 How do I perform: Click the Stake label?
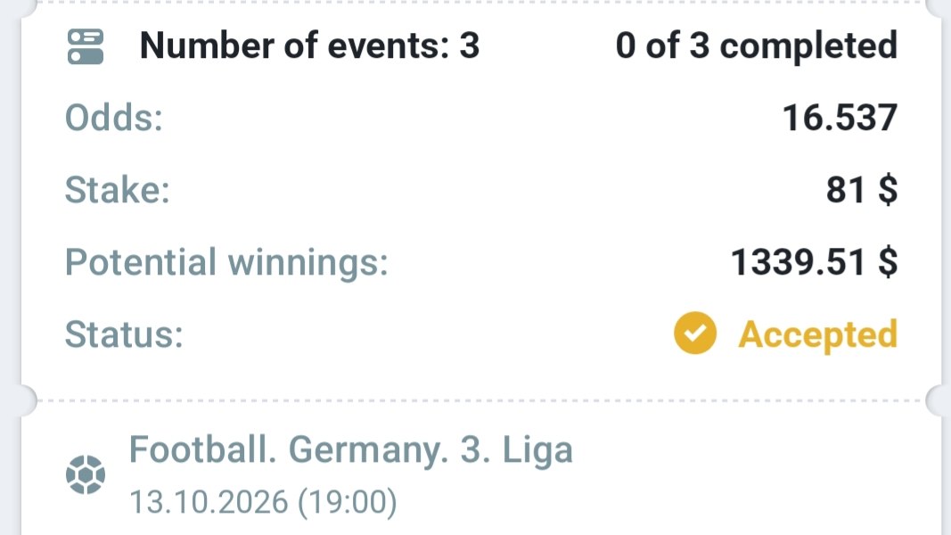(x=118, y=190)
